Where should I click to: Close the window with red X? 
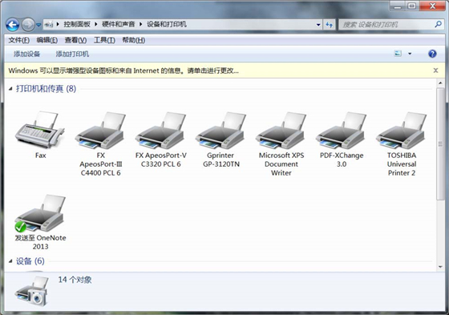pos(432,6)
